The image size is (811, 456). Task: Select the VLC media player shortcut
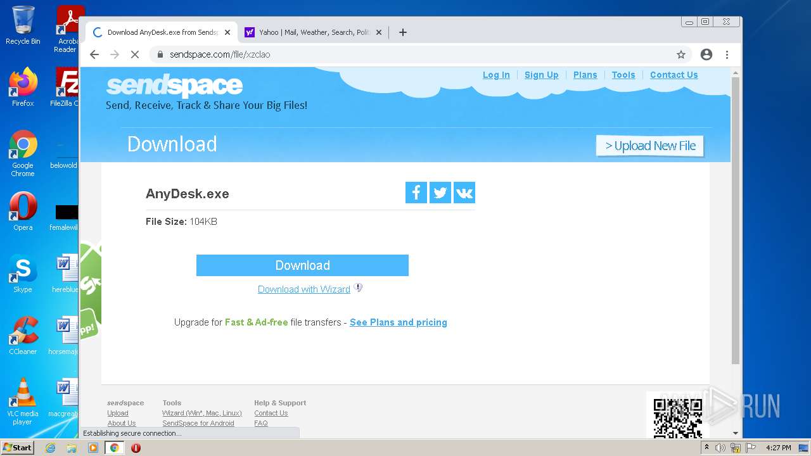[23, 402]
